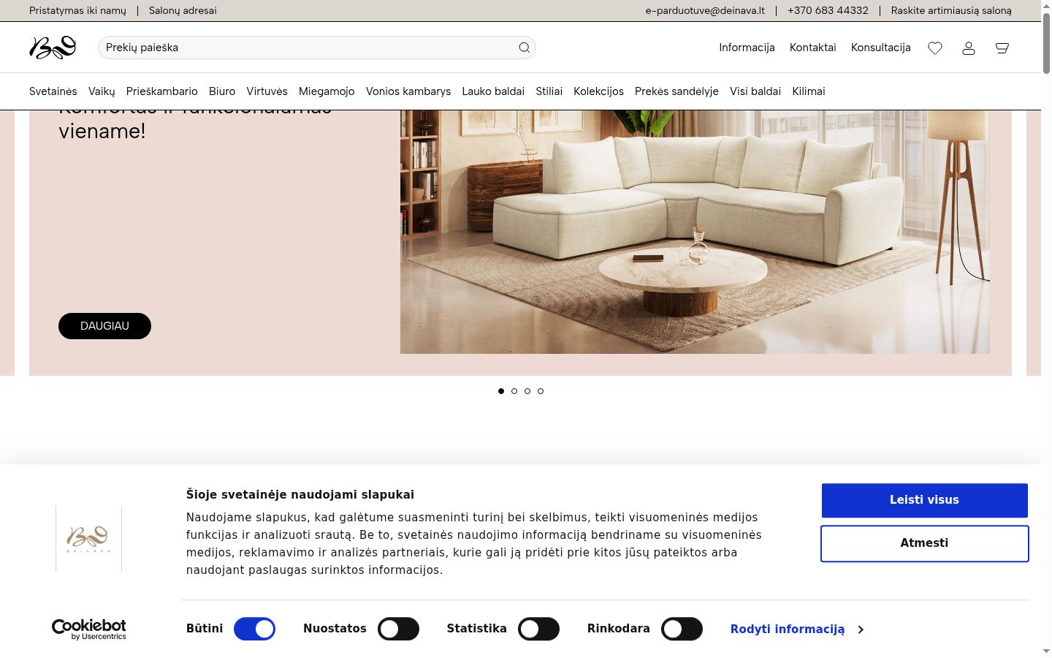This screenshot has height=658, width=1052.
Task: Open Raskite artimiausią saloną link
Action: pyautogui.click(x=951, y=10)
